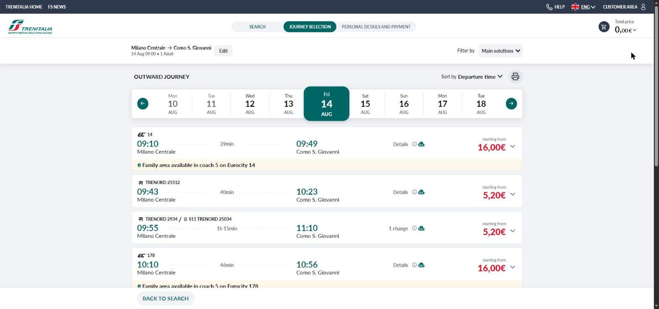Screen dimensions: 659x309
Task: Click the Customer Area label
Action: pyautogui.click(x=620, y=7)
